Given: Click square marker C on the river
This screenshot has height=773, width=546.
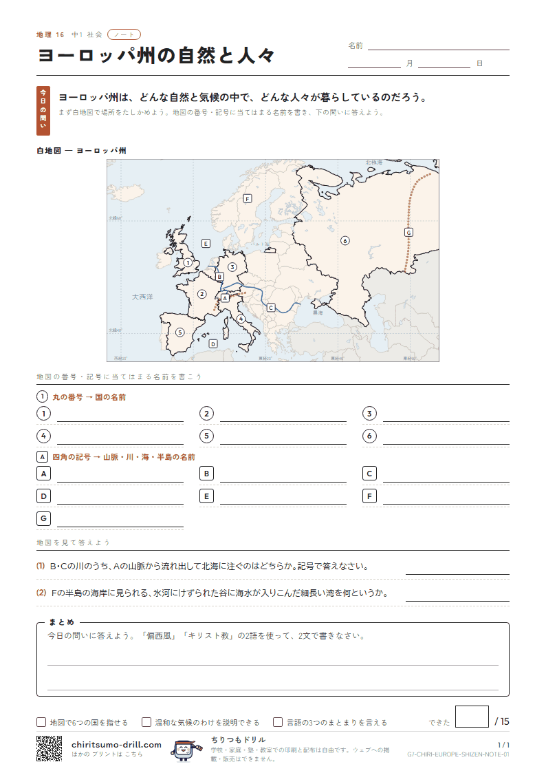Looking at the screenshot, I should [271, 308].
